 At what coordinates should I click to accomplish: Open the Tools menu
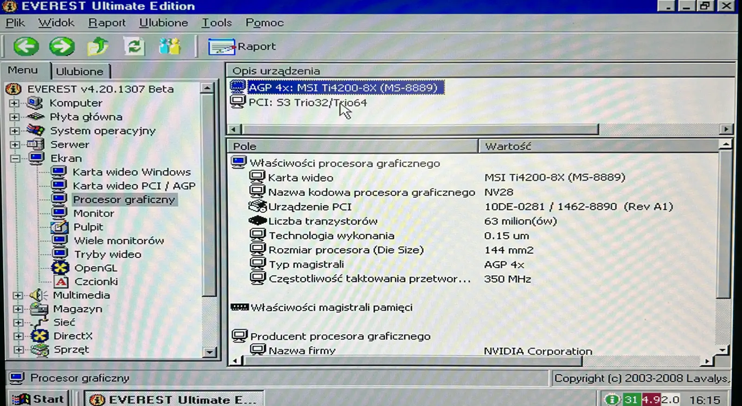217,23
